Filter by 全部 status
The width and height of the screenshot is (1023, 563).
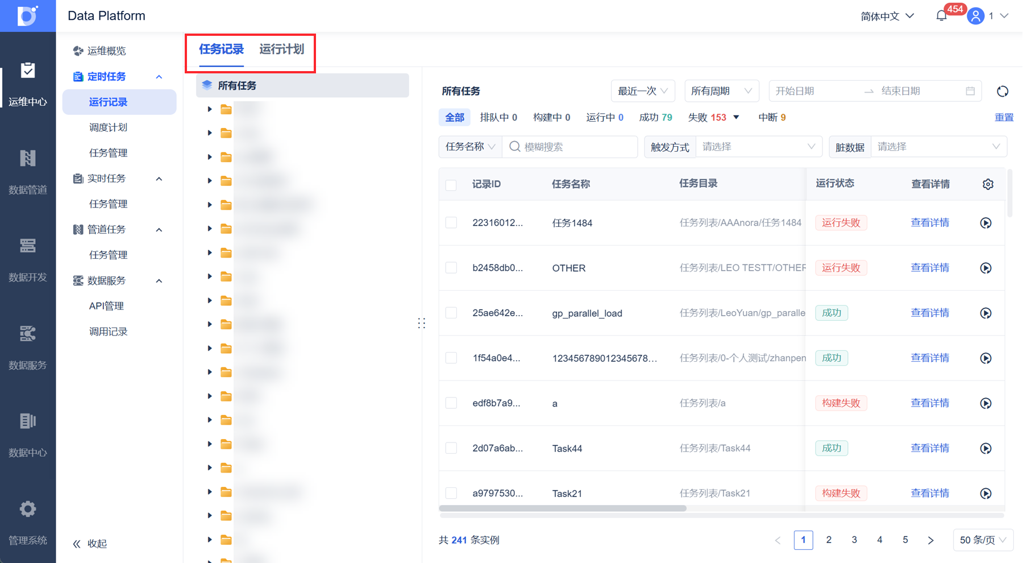click(454, 117)
